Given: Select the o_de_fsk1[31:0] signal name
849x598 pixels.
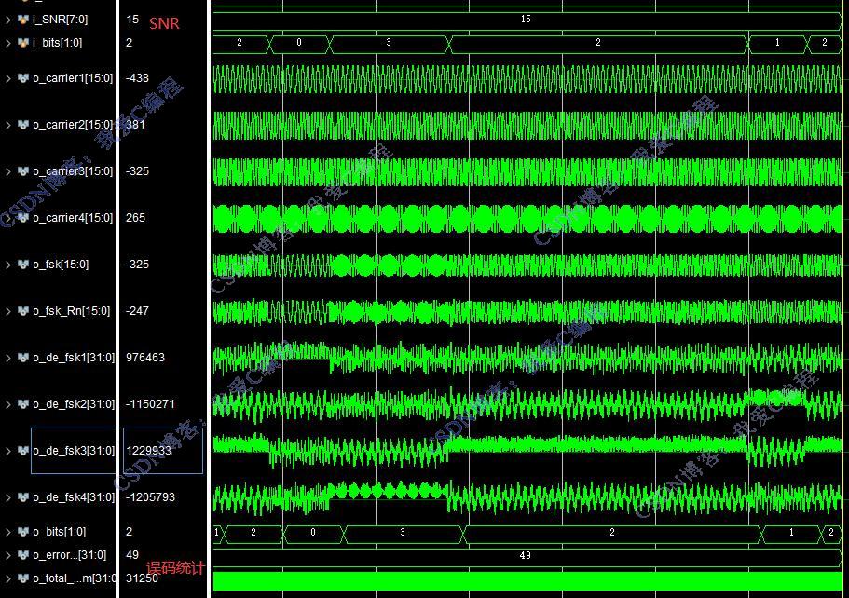Looking at the screenshot, I should pyautogui.click(x=74, y=358).
